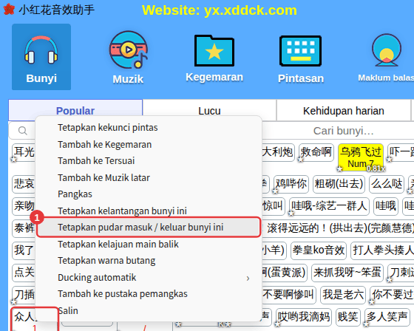Choose Tambah ke pustaka pemangkas
Viewport: 414px width, 331px height.
tap(149, 294)
